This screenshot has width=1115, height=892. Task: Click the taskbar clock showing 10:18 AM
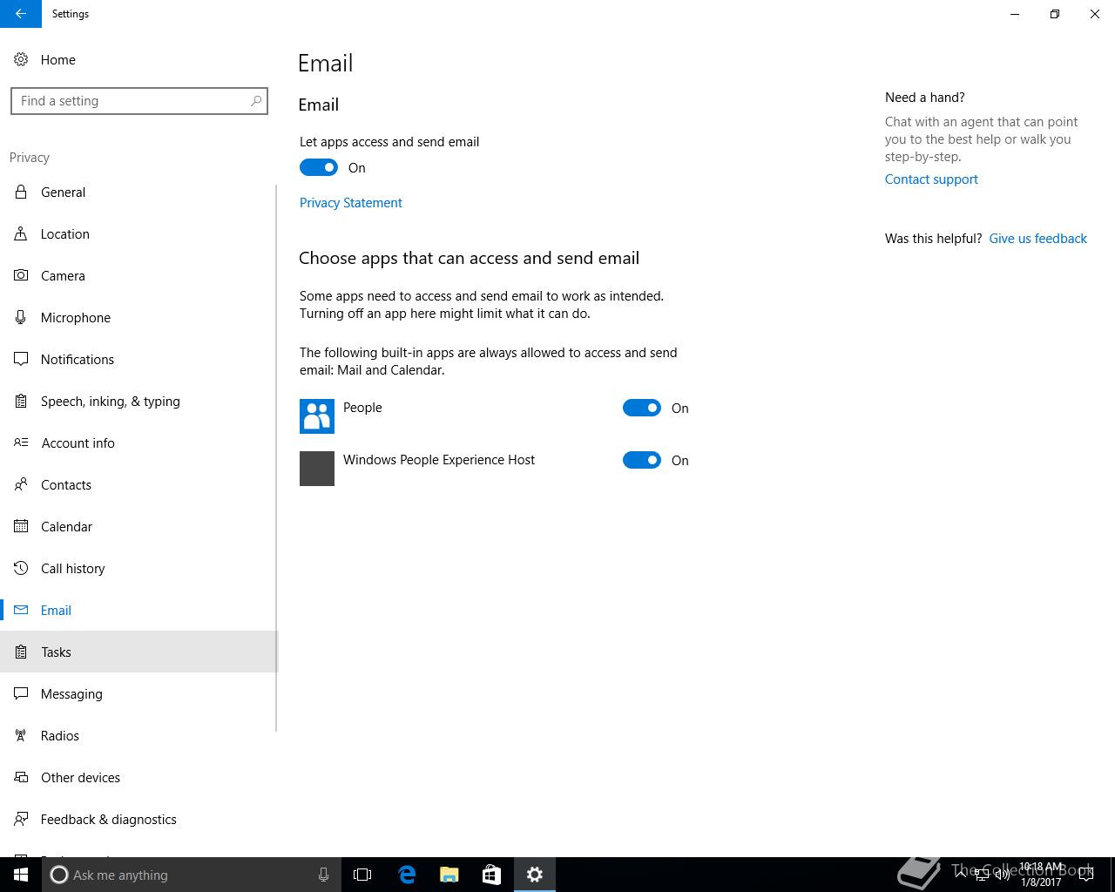click(x=1041, y=875)
